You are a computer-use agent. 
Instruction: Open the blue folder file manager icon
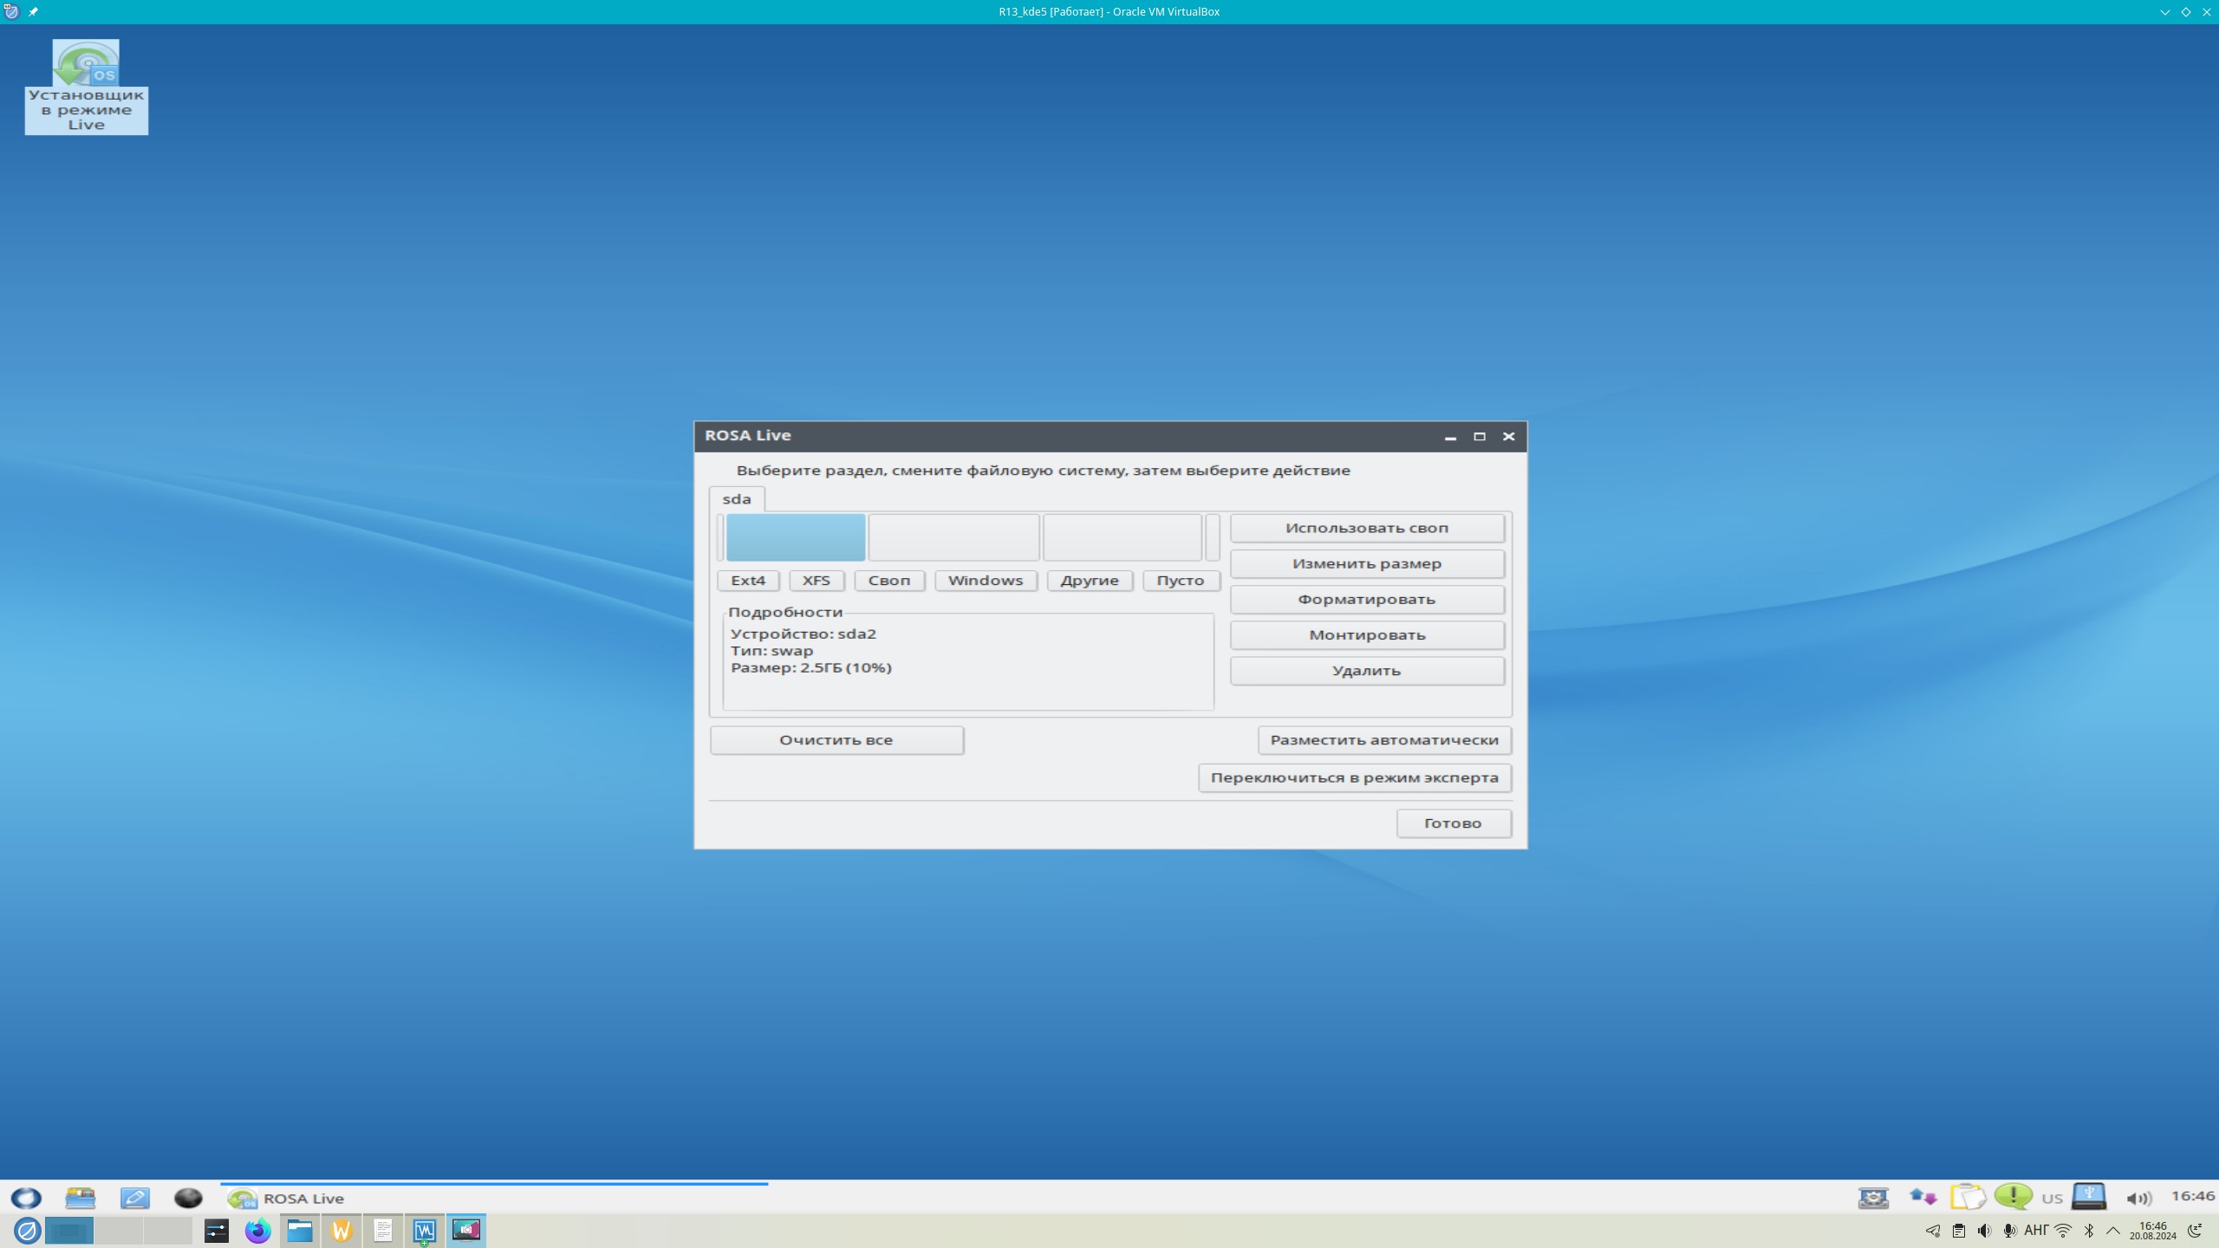[300, 1231]
